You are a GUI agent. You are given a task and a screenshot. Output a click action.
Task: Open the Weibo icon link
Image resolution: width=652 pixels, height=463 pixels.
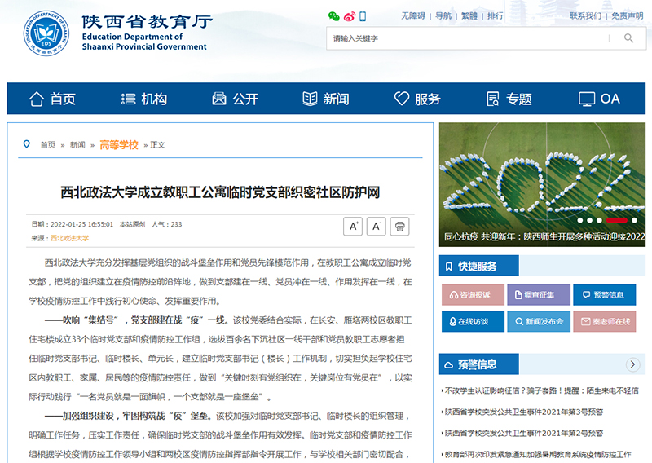point(349,16)
